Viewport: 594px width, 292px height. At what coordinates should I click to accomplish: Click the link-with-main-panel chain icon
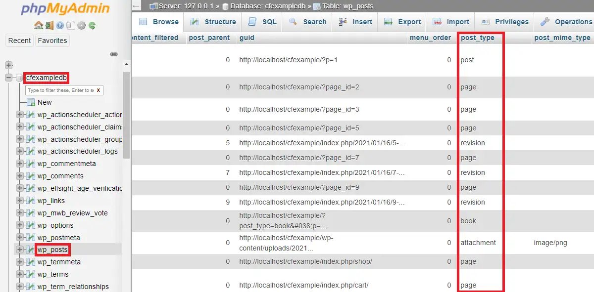pos(113,54)
